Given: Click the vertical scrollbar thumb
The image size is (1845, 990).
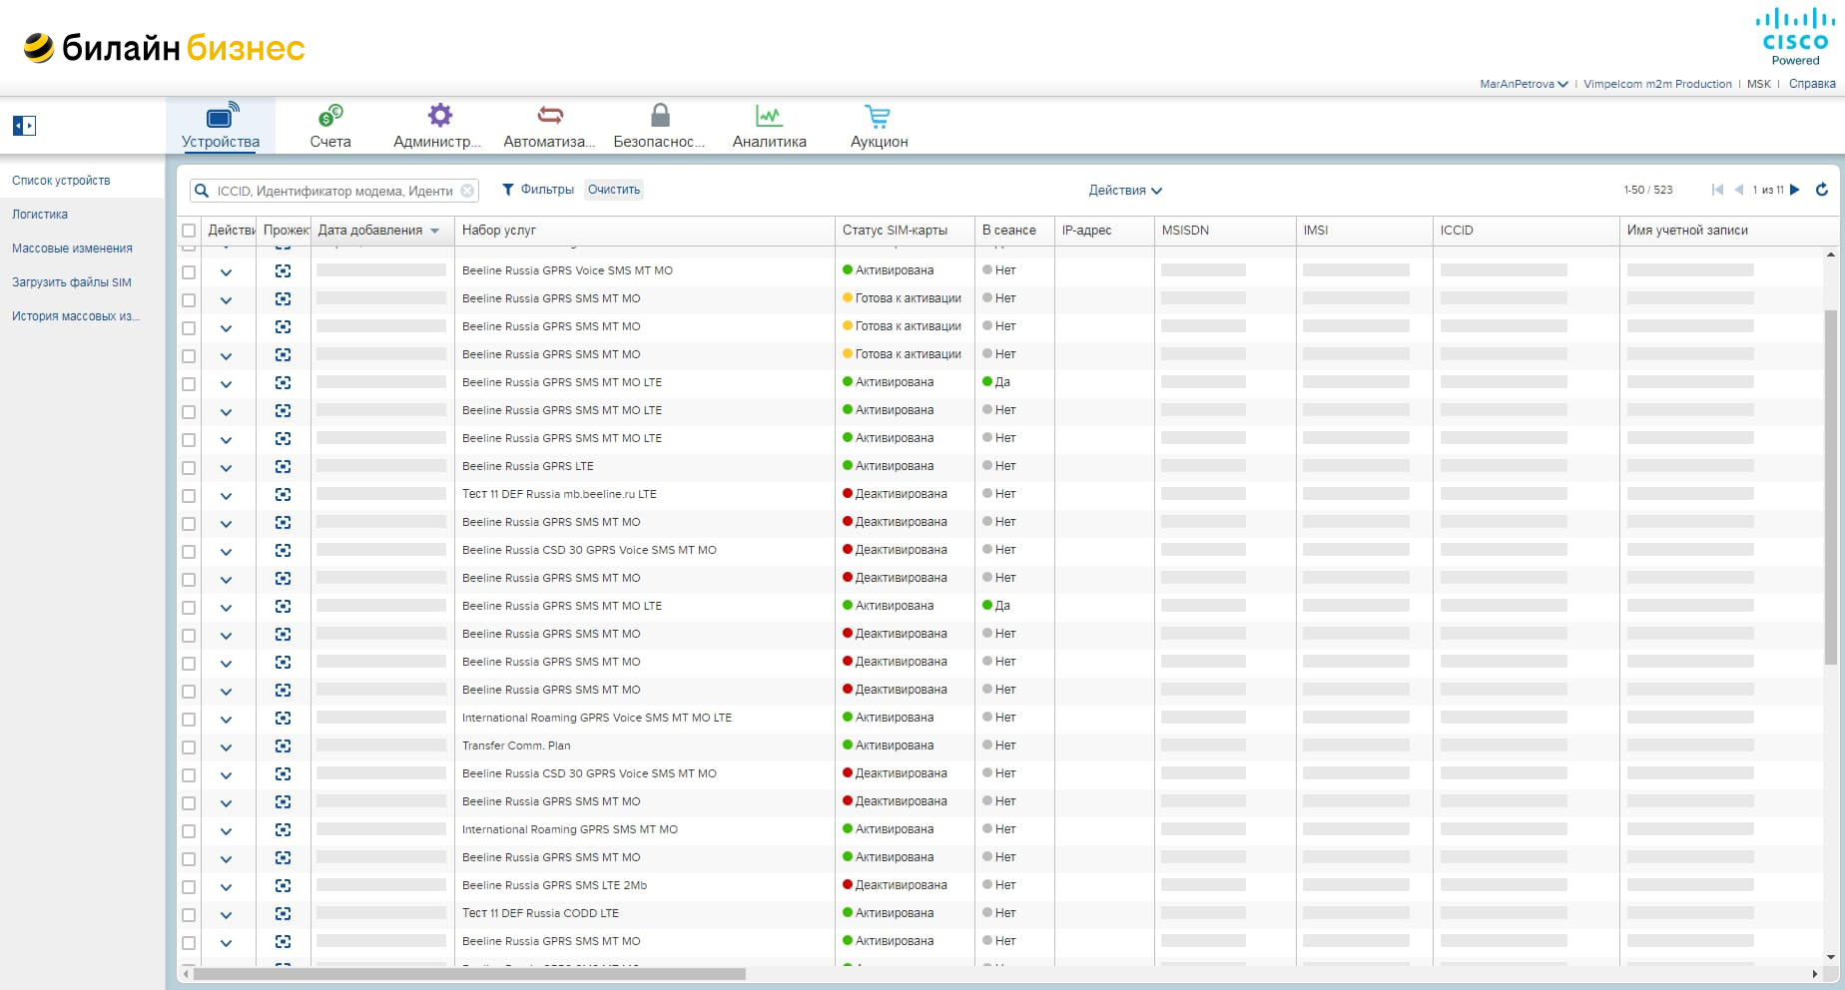Looking at the screenshot, I should coord(1830,487).
